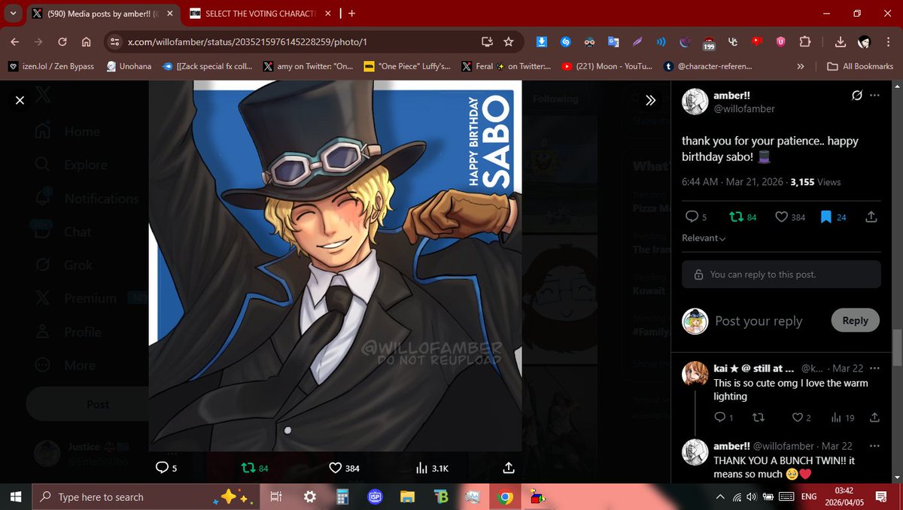Viewport: 903px width, 510px height.
Task: Open the volume control in tray
Action: [x=752, y=496]
